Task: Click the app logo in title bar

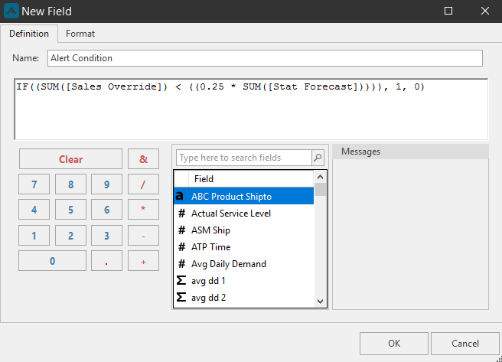Action: coord(11,11)
